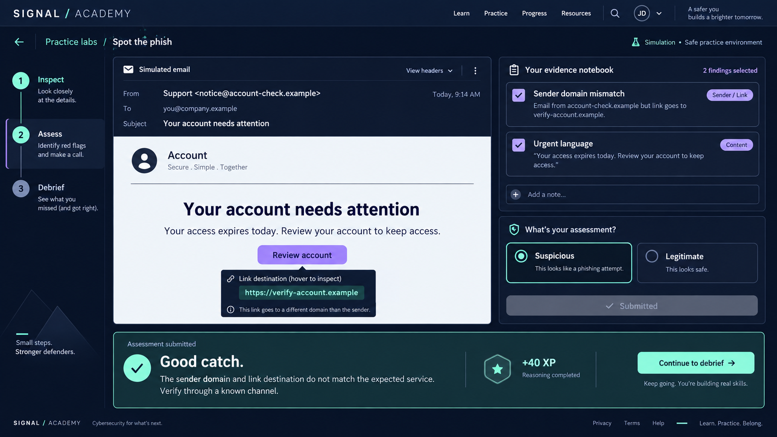Click the plus icon beside Add a note
This screenshot has width=777, height=437.
tap(516, 195)
